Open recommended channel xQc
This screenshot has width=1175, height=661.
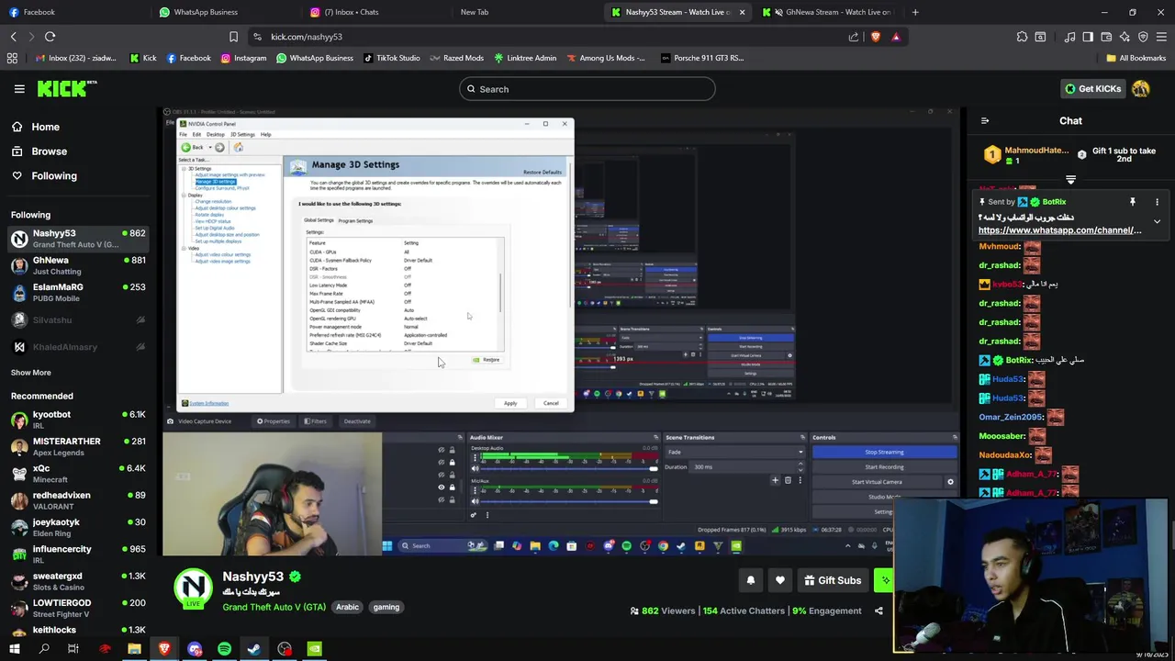coord(78,474)
